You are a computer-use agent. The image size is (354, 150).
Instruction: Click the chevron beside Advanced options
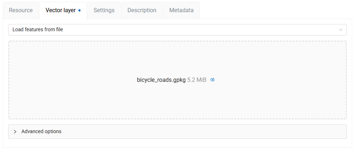click(x=15, y=132)
